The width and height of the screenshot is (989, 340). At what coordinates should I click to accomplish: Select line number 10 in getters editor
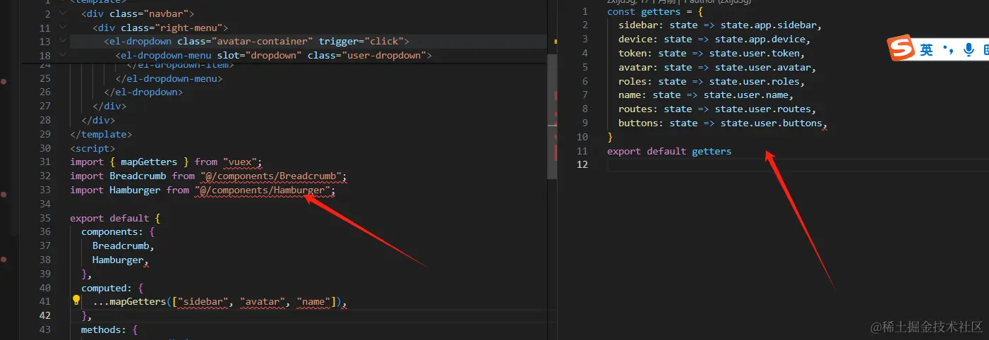tap(582, 137)
